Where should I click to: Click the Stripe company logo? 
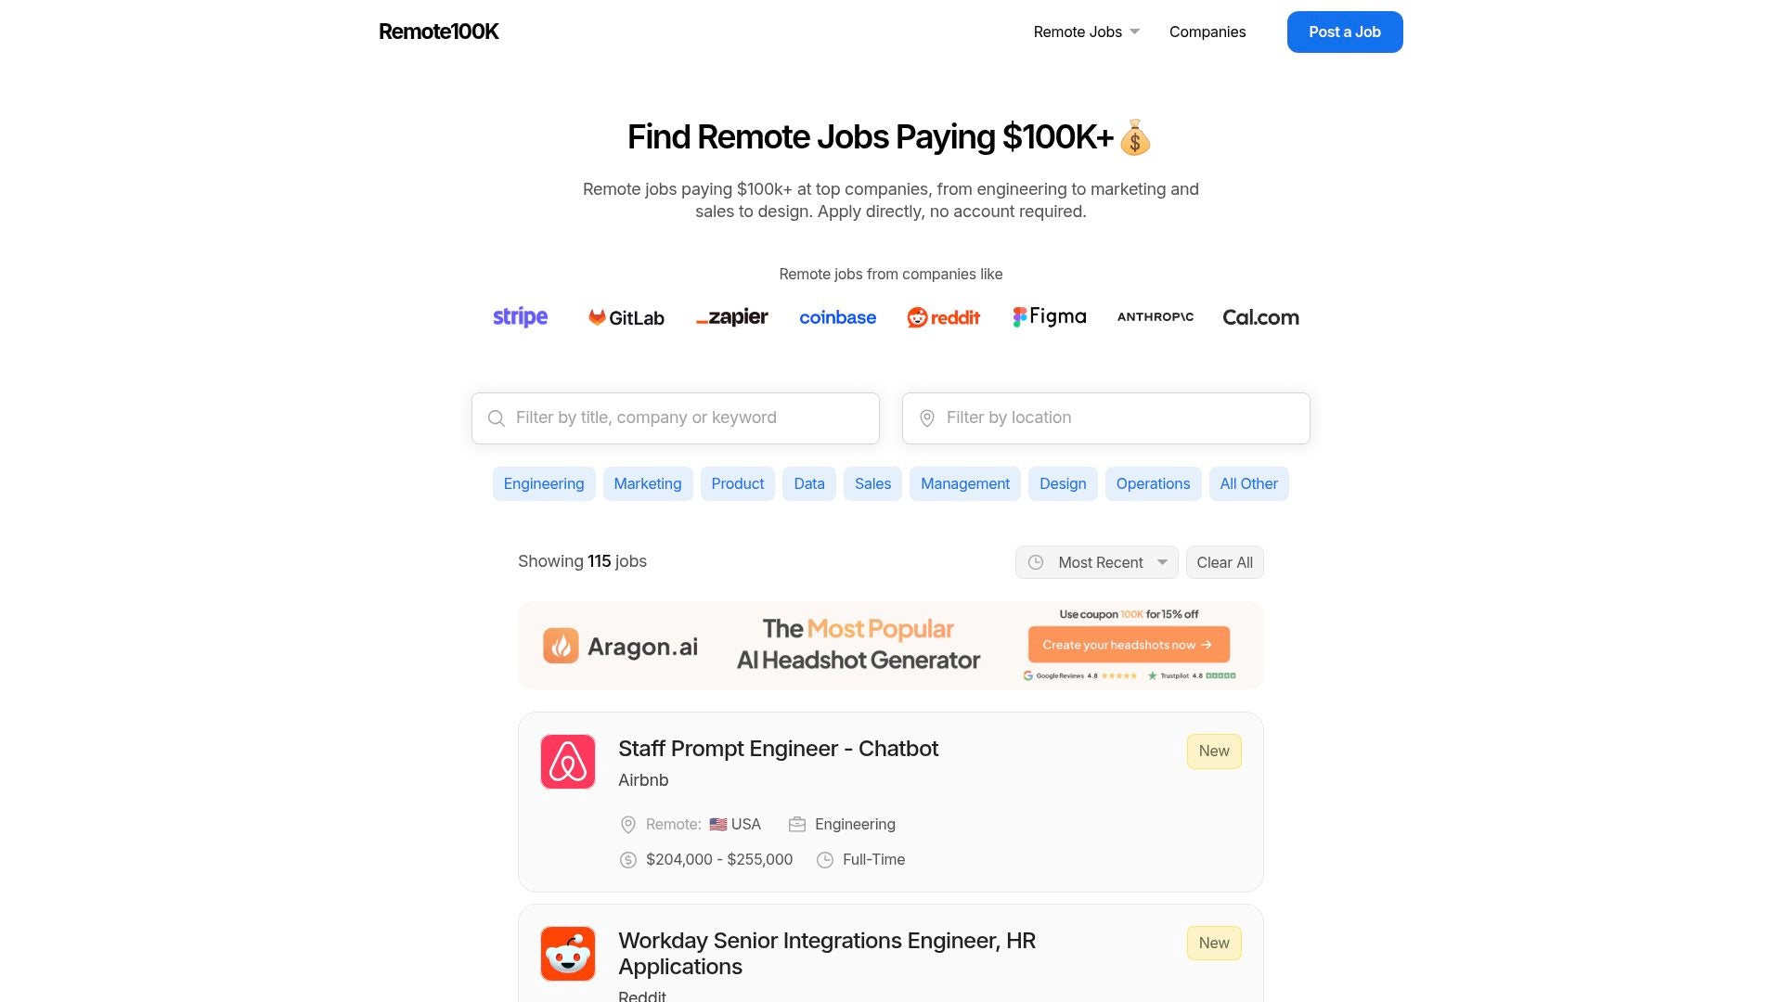pos(520,317)
